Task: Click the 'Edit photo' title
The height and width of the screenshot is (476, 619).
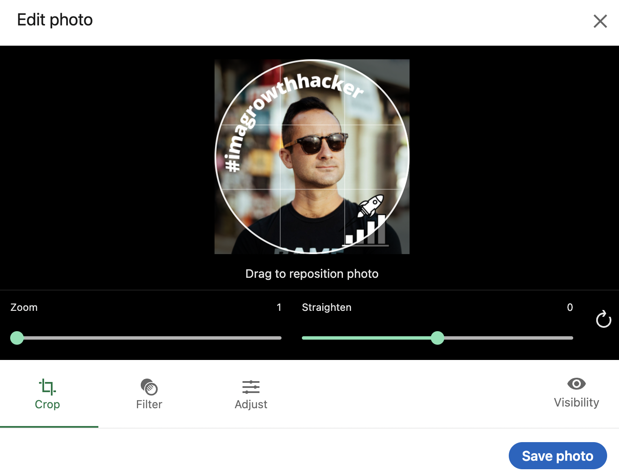Action: click(55, 20)
